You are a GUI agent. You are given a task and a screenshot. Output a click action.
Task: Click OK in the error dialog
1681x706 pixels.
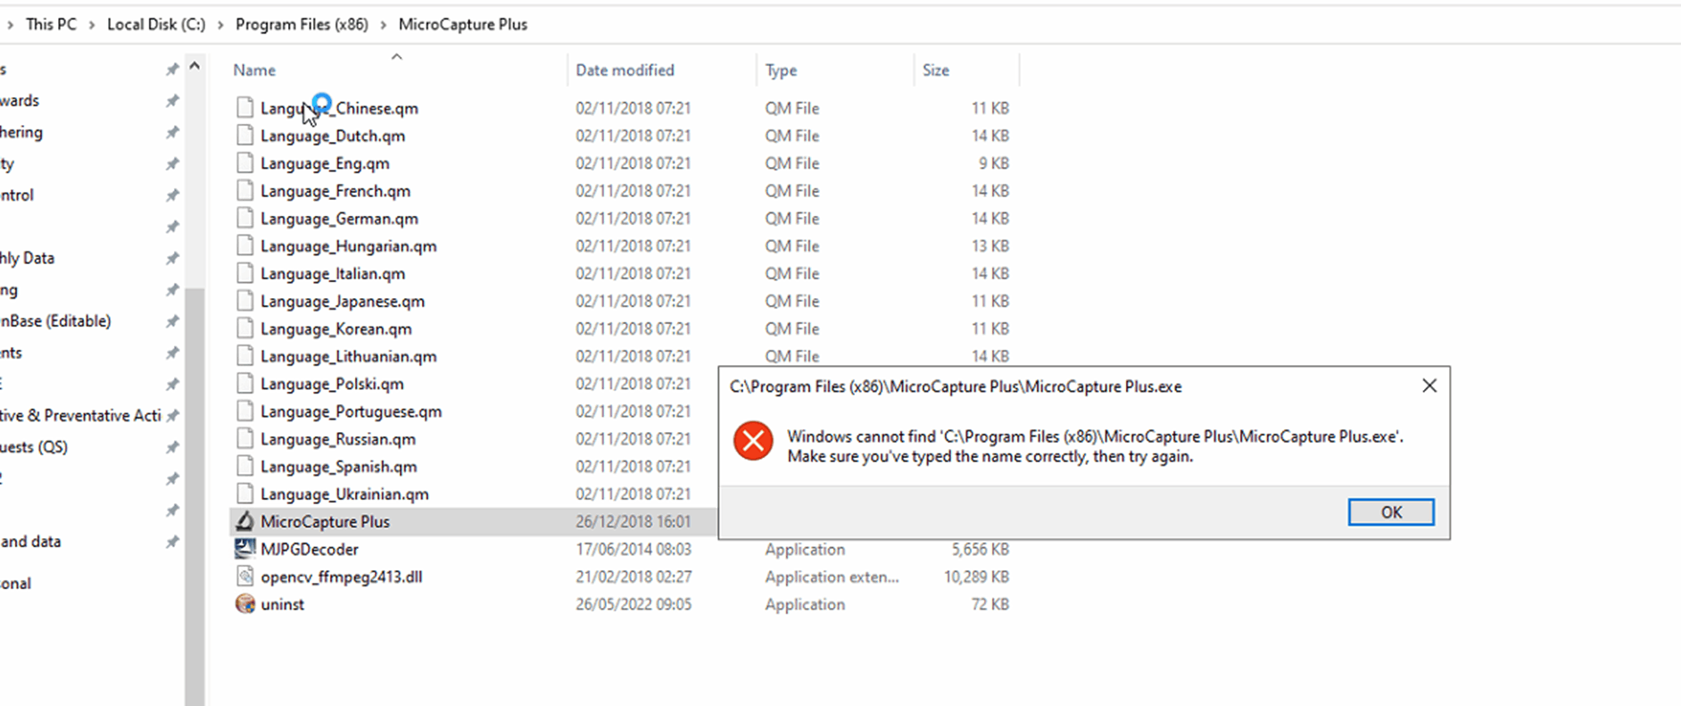[x=1391, y=512]
